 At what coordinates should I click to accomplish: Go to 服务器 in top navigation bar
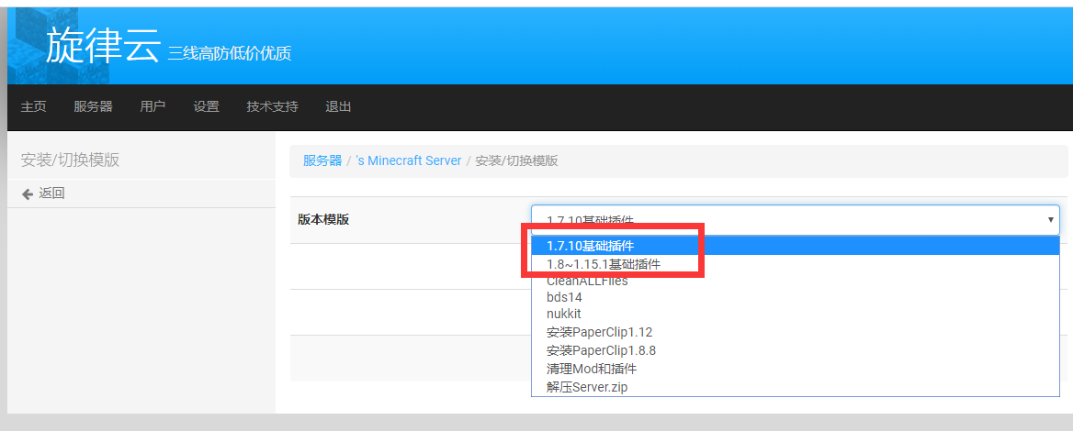click(x=93, y=106)
